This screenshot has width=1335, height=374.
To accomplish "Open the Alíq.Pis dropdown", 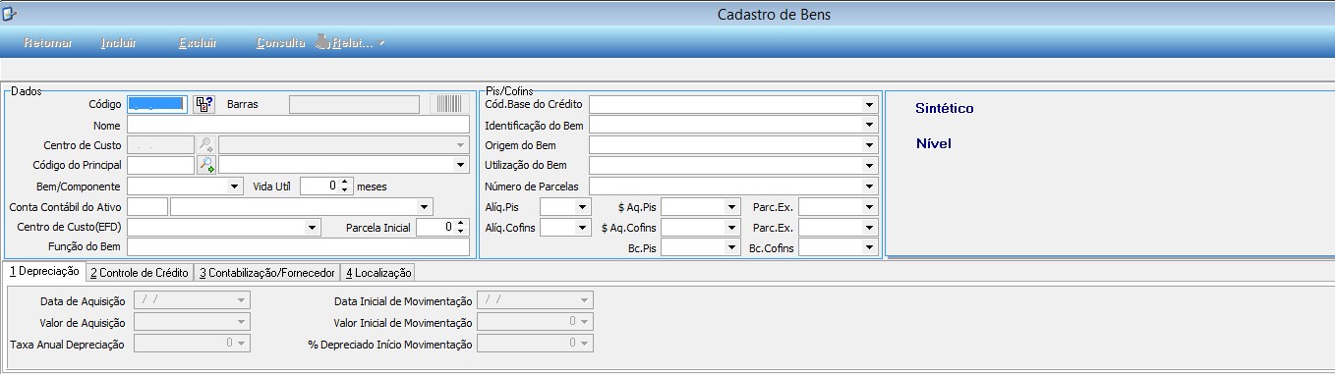I will point(583,207).
